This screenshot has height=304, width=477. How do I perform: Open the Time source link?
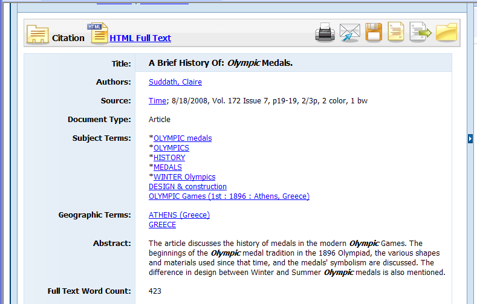click(x=157, y=101)
